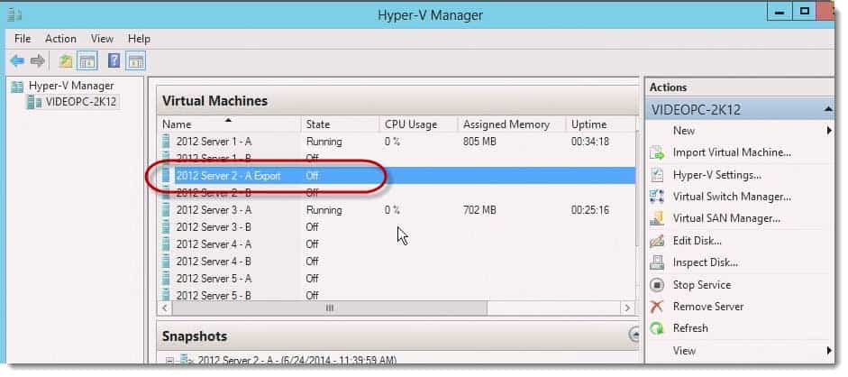Image resolution: width=848 pixels, height=377 pixels.
Task: Open Hyper-V Settings... action
Action: tap(717, 175)
